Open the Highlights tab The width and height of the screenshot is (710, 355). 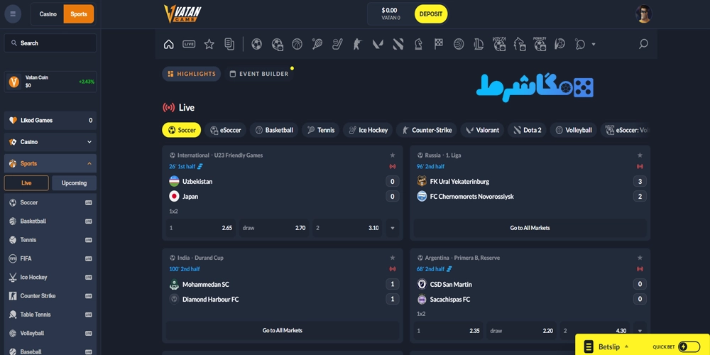192,74
